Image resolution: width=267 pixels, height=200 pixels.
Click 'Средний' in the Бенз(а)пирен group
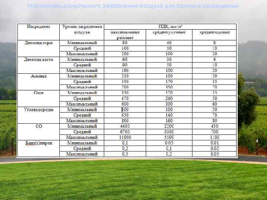tap(82, 149)
